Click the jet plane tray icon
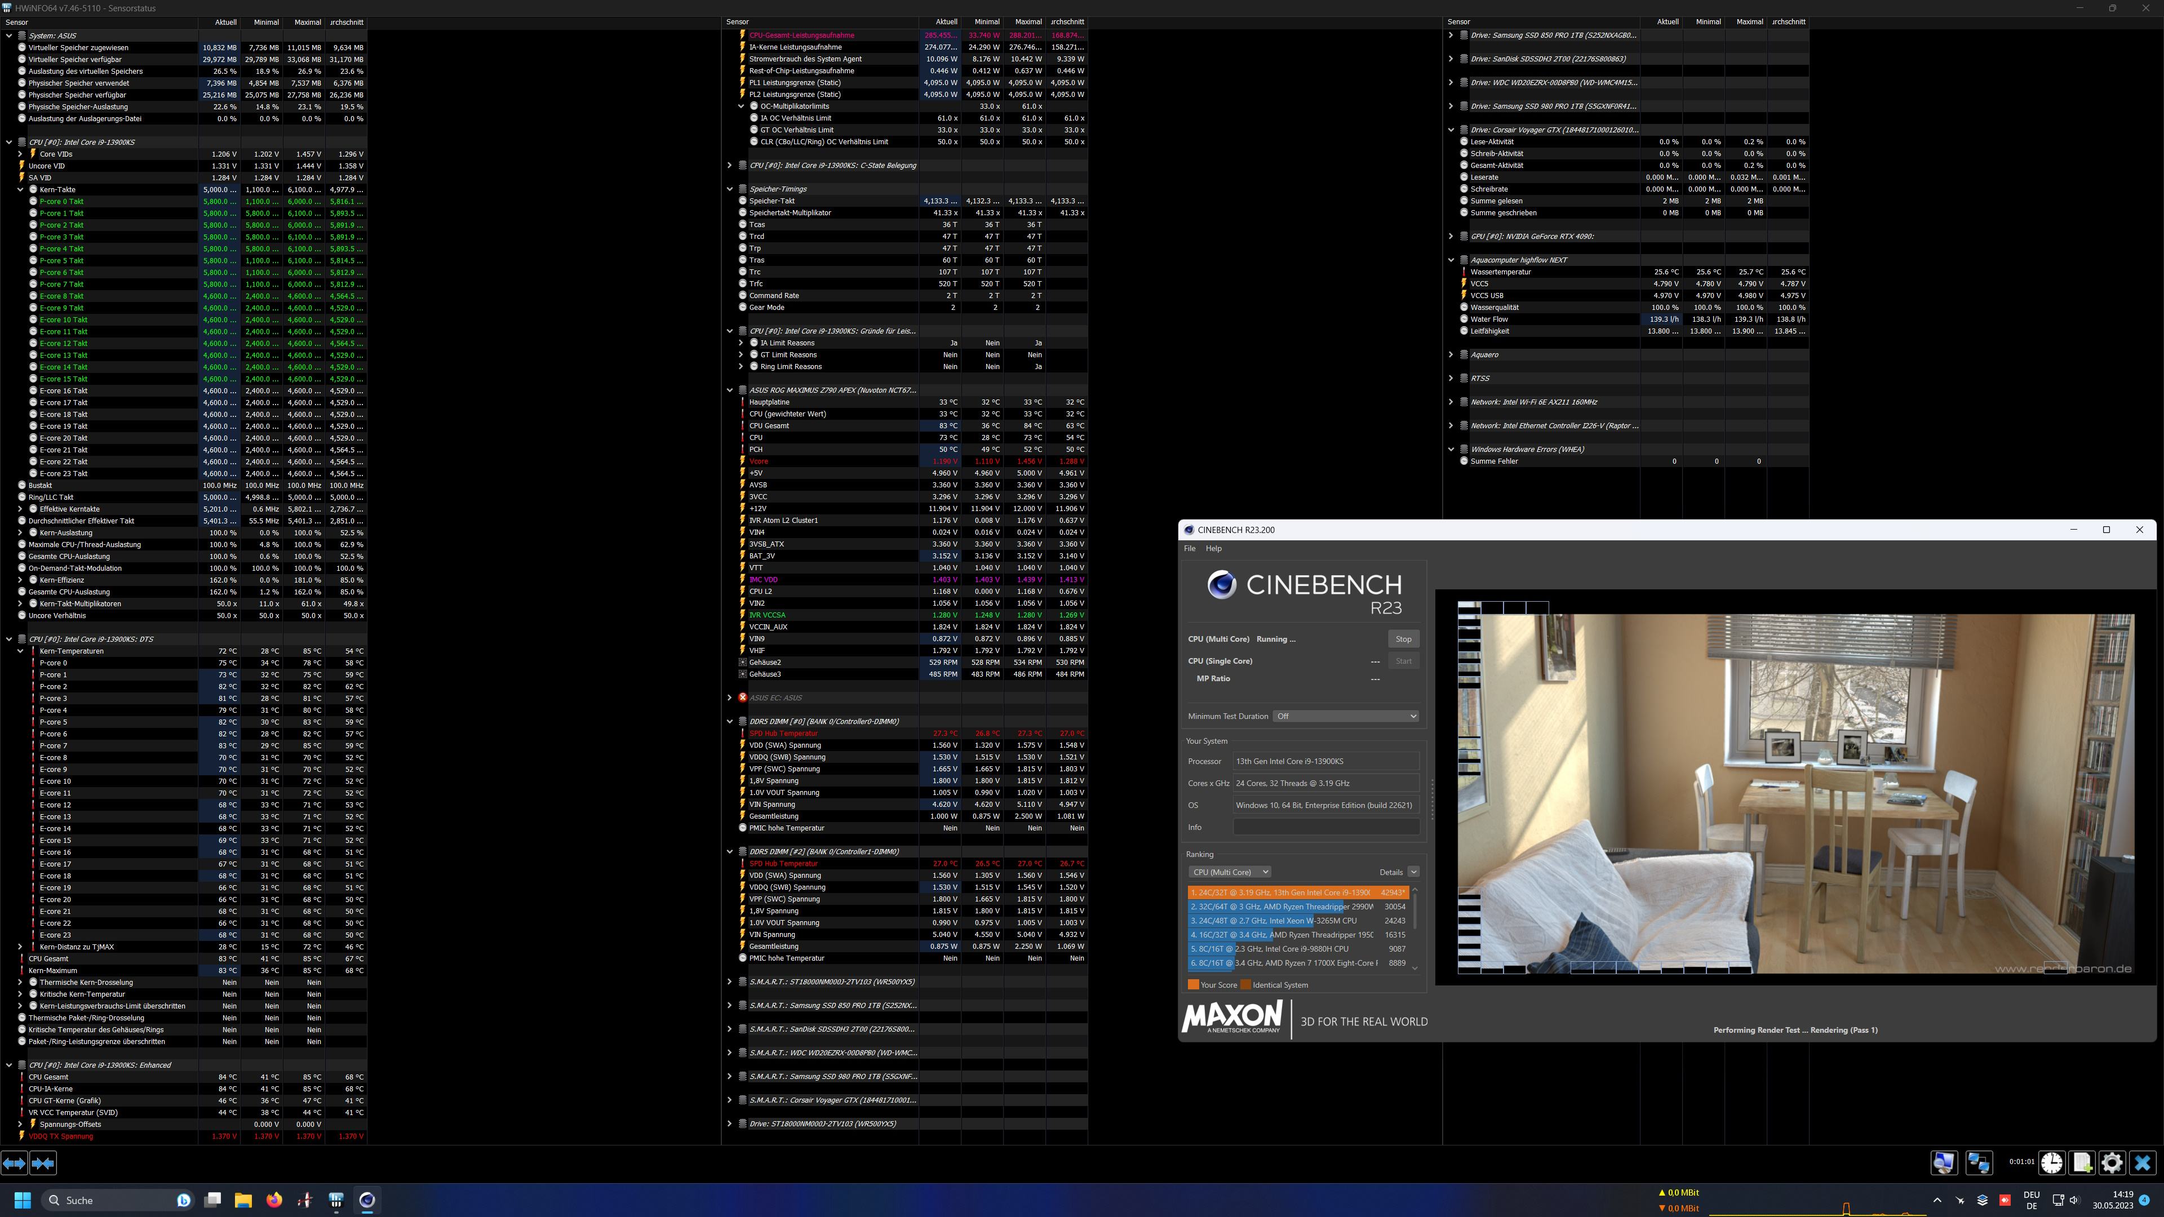Screen dimensions: 2164x1217 tap(1961, 1200)
